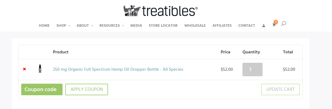Click the Treatibles logo
Screen dimensions: 332x109
pyautogui.click(x=161, y=10)
